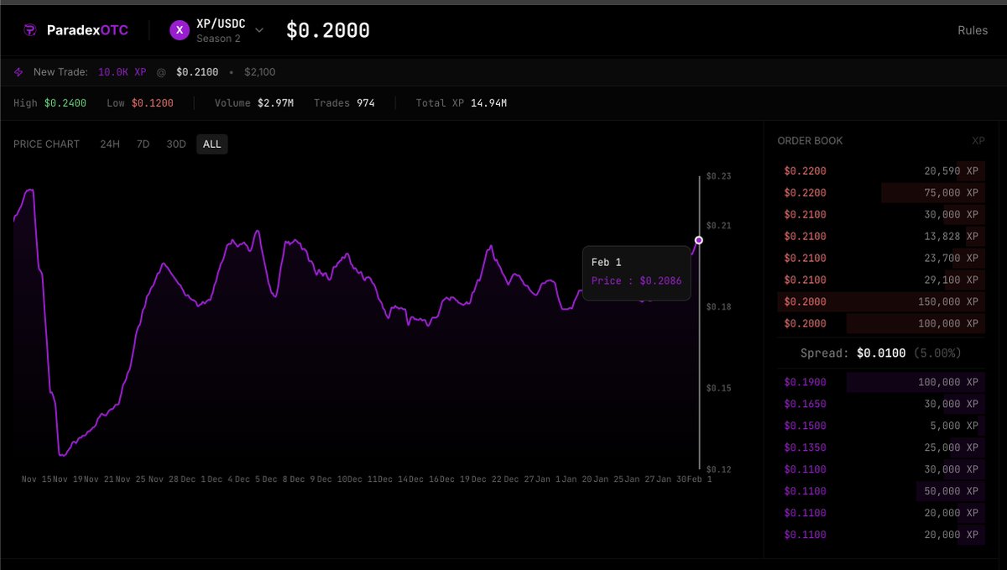The image size is (1007, 570).
Task: Click the ParadexOTC logo icon
Action: pyautogui.click(x=30, y=30)
